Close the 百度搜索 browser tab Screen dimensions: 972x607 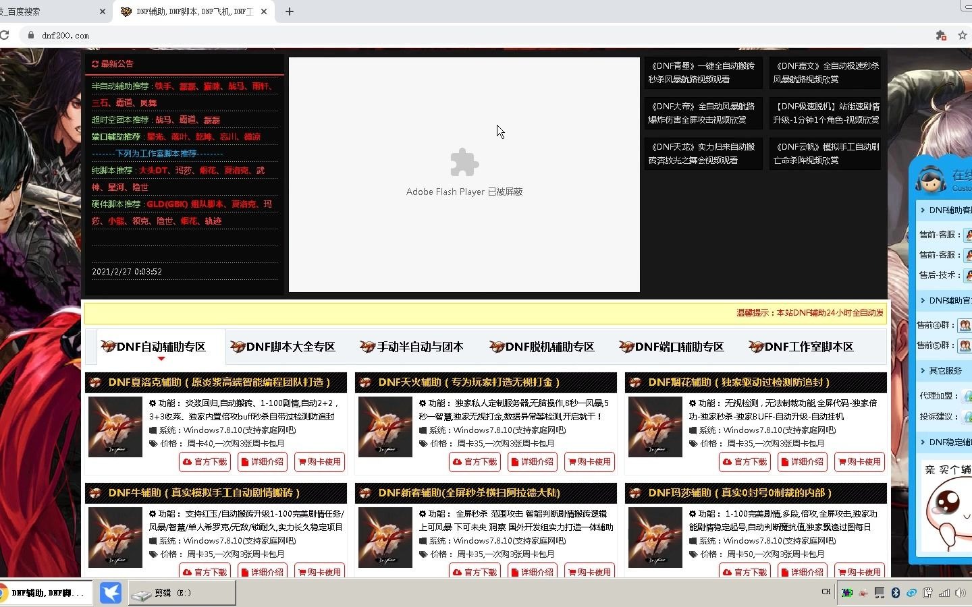point(103,11)
